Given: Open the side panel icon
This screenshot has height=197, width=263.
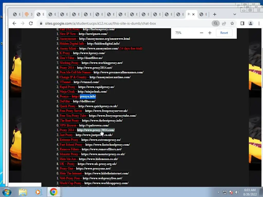Looking at the screenshot, I should click(242, 23).
